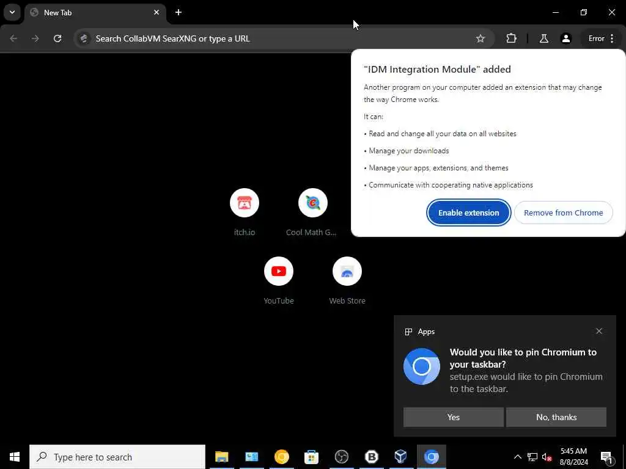The image size is (626, 469).
Task: Open VirtualBox cube icon in taskbar
Action: (401, 457)
